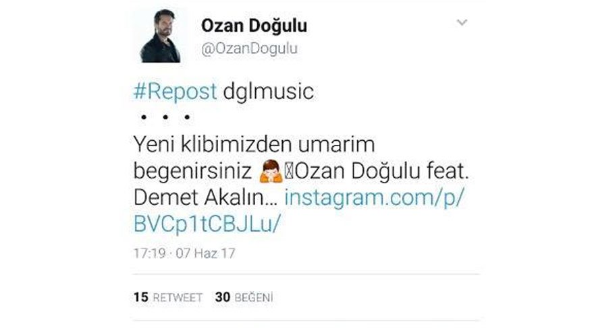This screenshot has height=328, width=594.
Task: Select the Demet Akalın… text
Action: click(x=206, y=197)
